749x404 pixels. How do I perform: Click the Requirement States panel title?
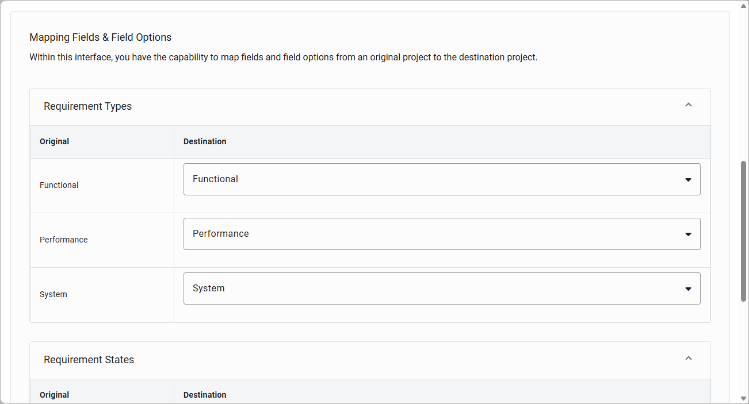pyautogui.click(x=89, y=360)
